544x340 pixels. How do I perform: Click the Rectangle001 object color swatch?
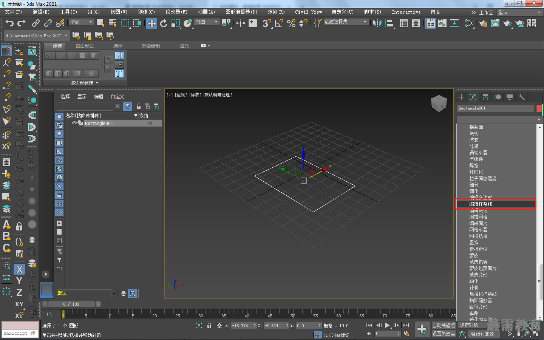(539, 108)
